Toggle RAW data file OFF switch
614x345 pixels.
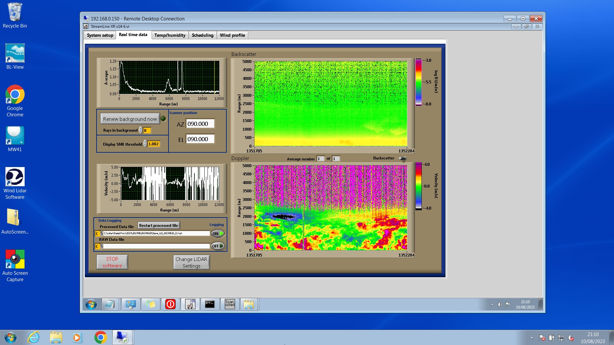pyautogui.click(x=217, y=246)
